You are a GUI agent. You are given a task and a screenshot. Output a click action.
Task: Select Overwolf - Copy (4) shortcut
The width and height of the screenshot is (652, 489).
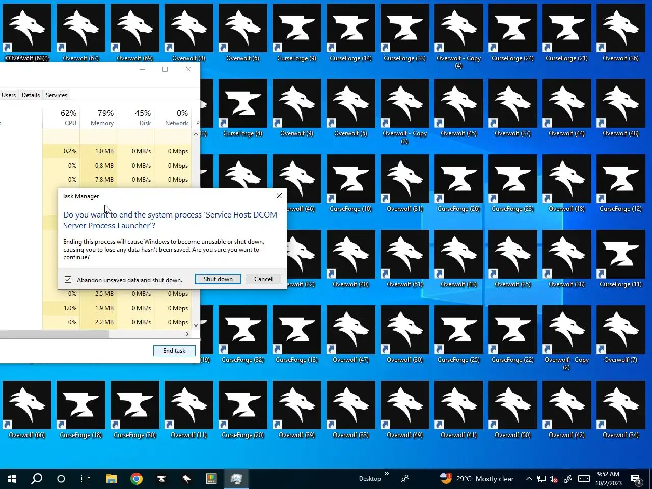[x=459, y=37]
